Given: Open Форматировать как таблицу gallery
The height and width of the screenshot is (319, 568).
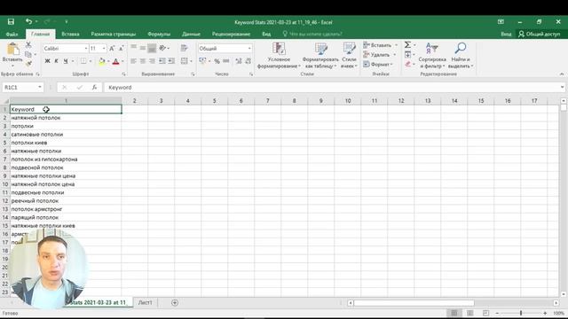Looking at the screenshot, I should click(x=320, y=55).
